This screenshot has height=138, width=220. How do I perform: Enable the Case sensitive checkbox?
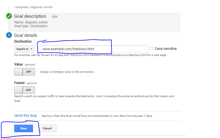tap(151, 49)
